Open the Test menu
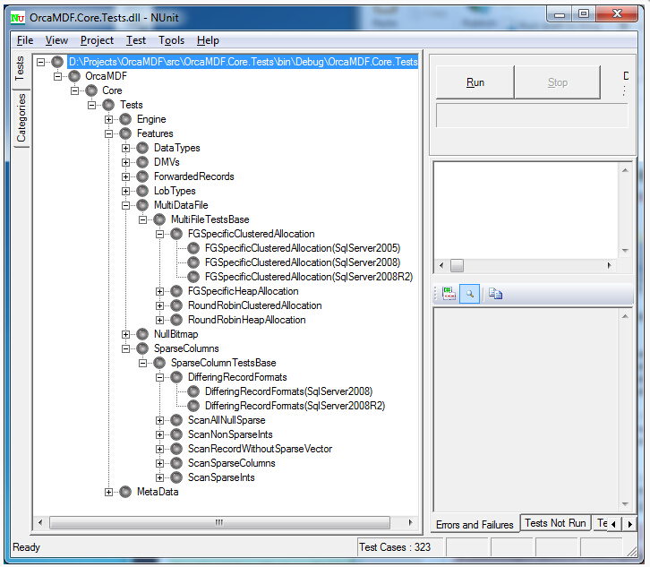This screenshot has height=567, width=650. tap(136, 40)
